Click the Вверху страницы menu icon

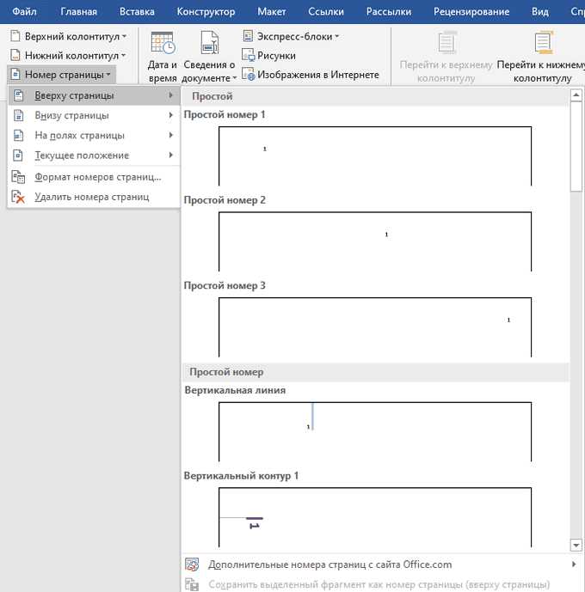19,95
